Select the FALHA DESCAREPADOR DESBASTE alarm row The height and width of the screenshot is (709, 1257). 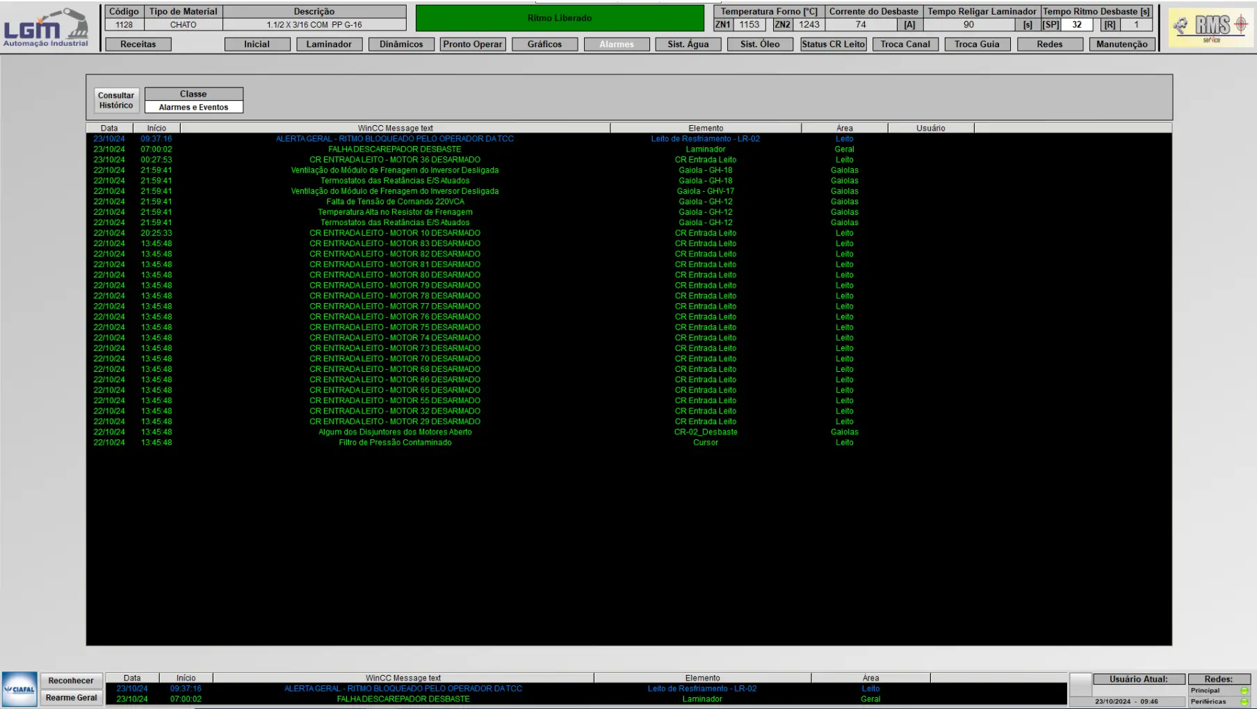click(x=394, y=149)
